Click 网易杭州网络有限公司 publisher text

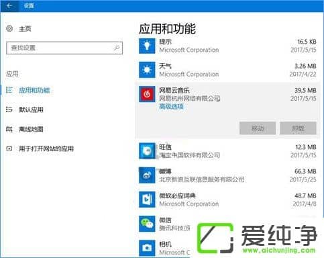(x=190, y=98)
